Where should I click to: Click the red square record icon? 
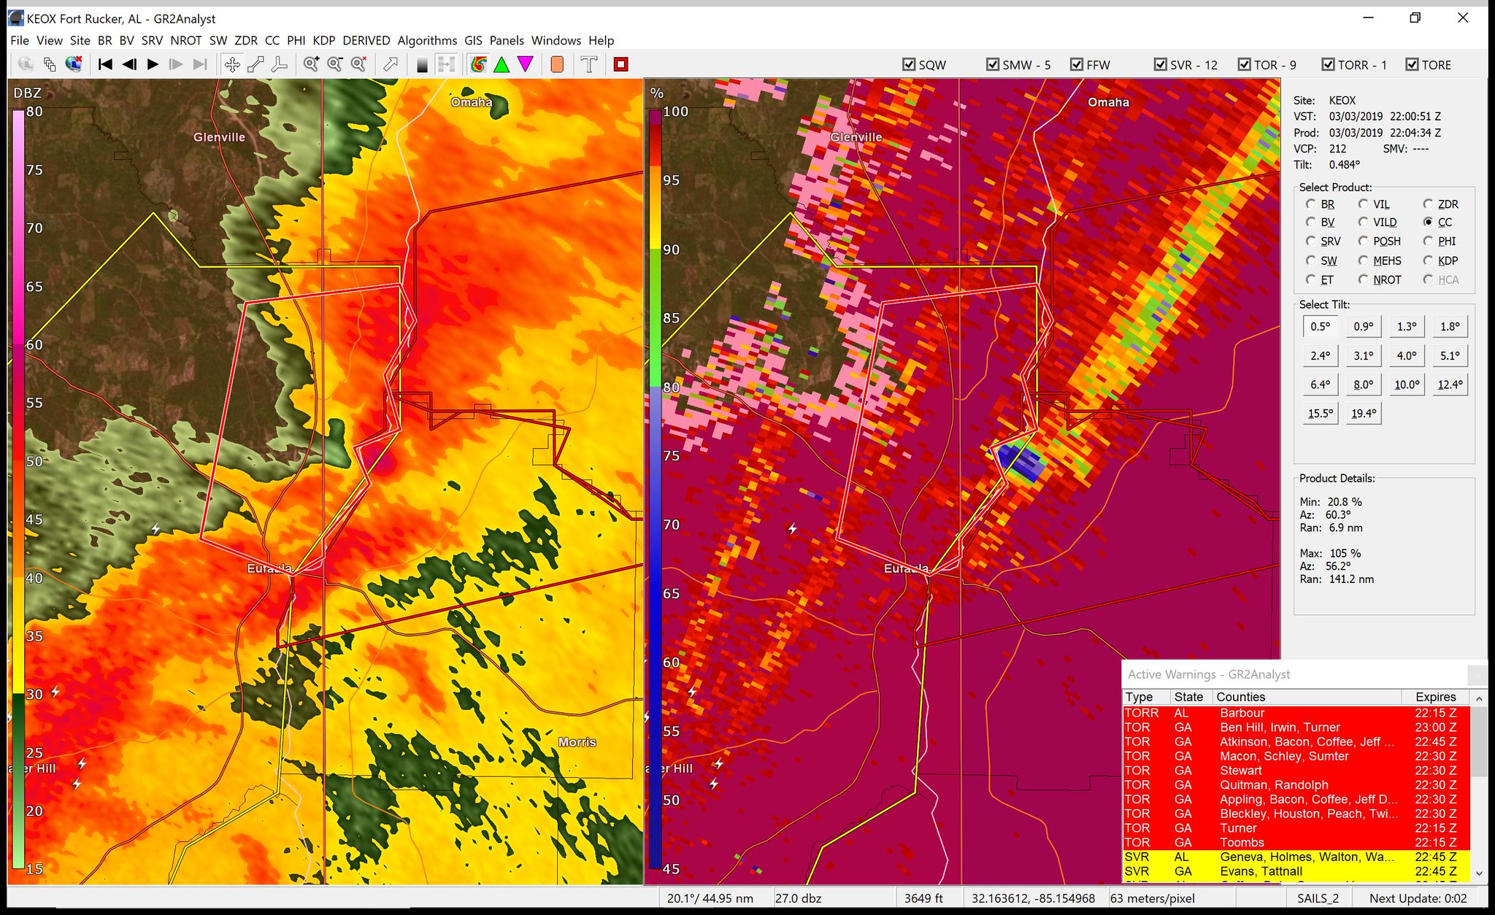tap(620, 65)
